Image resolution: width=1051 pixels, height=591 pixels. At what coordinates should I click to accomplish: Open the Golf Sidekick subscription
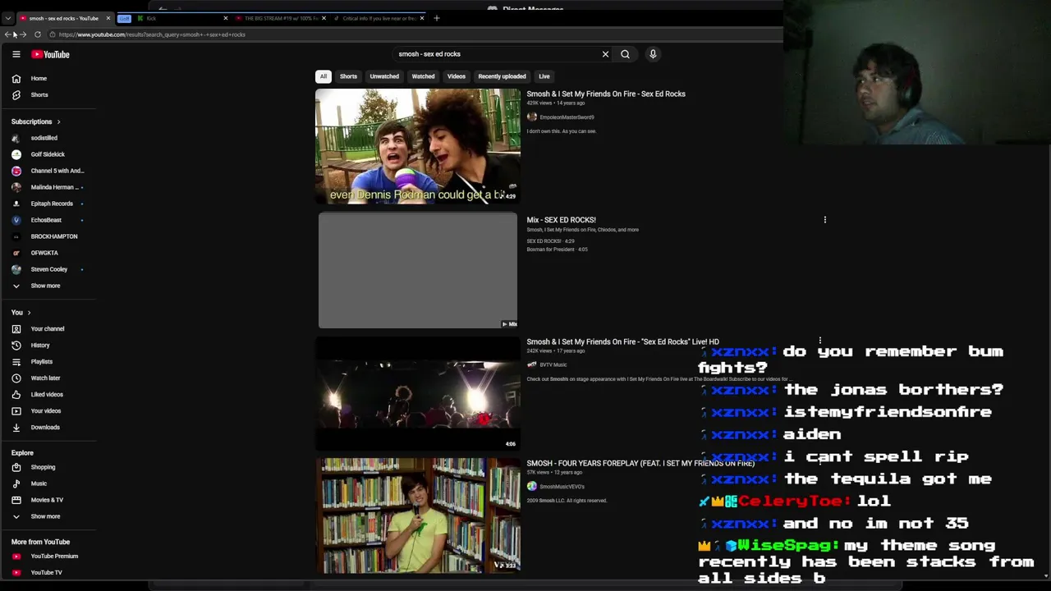click(x=48, y=154)
